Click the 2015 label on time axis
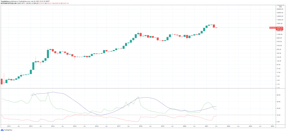The image size is (286, 132). click(74, 126)
